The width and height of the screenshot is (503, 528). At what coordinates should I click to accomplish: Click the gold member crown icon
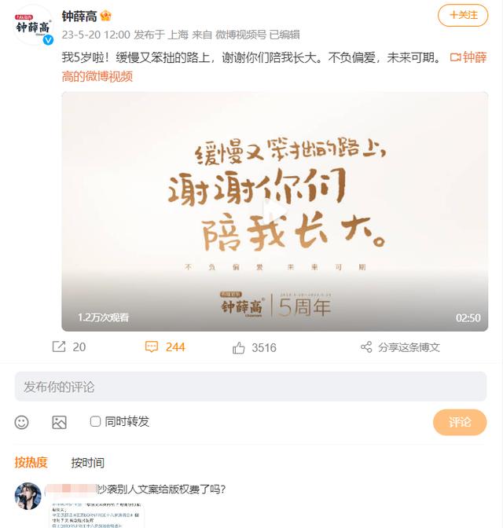(x=106, y=16)
